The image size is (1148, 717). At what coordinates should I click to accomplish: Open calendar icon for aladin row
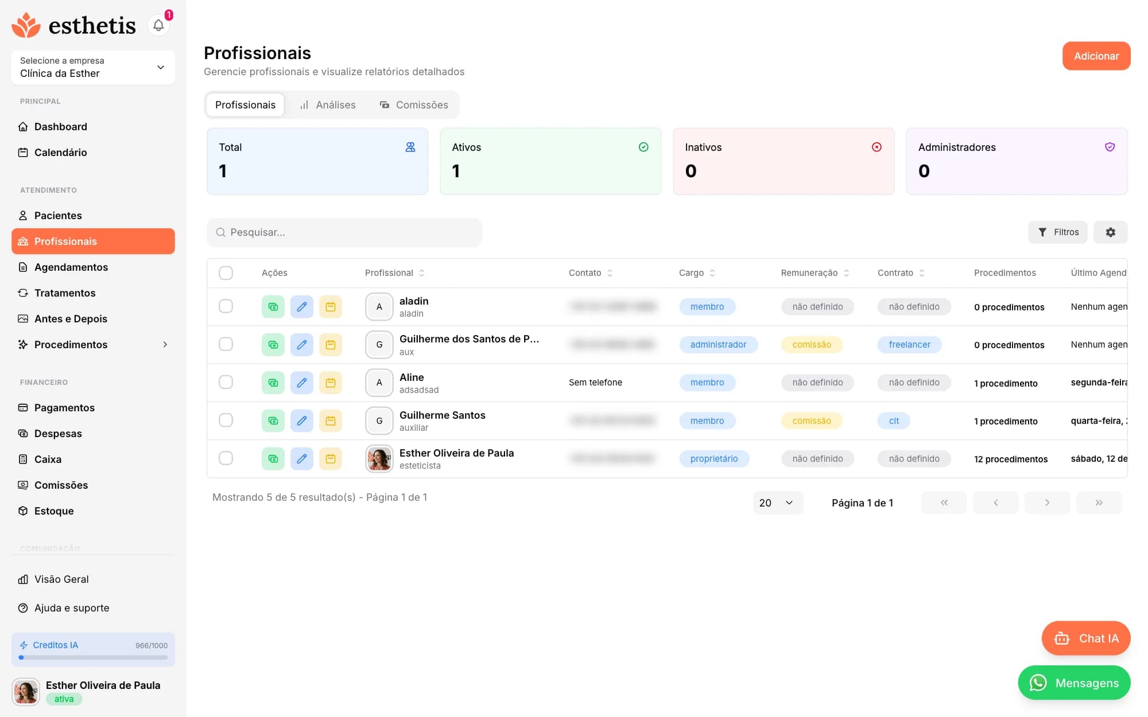point(331,307)
